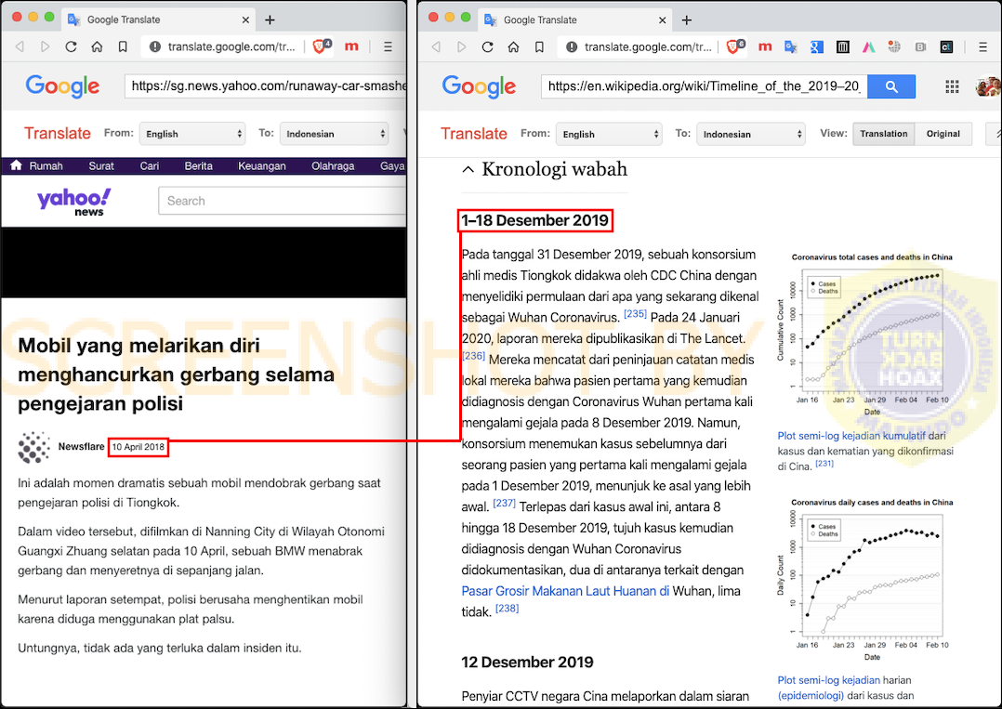The height and width of the screenshot is (709, 1002).
Task: Open the Brave shields icon in the right window
Action: [x=735, y=46]
